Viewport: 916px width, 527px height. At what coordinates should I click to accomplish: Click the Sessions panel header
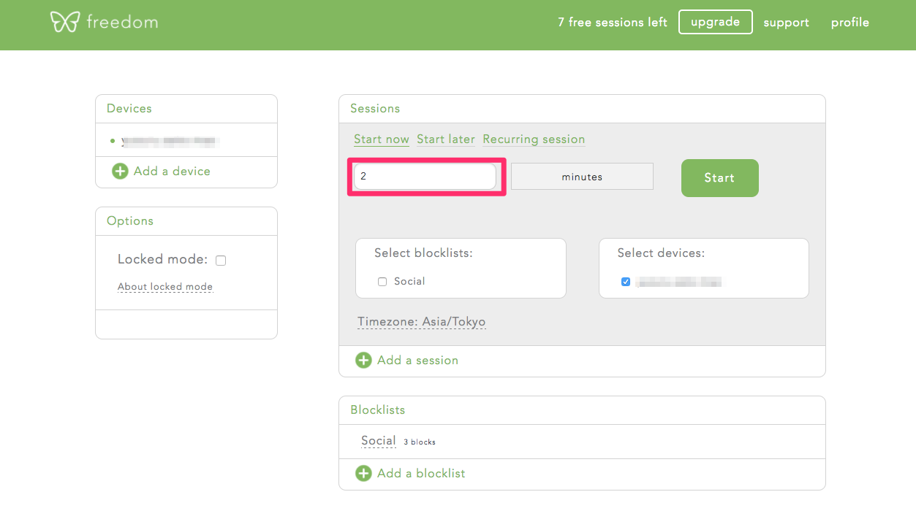(x=582, y=109)
